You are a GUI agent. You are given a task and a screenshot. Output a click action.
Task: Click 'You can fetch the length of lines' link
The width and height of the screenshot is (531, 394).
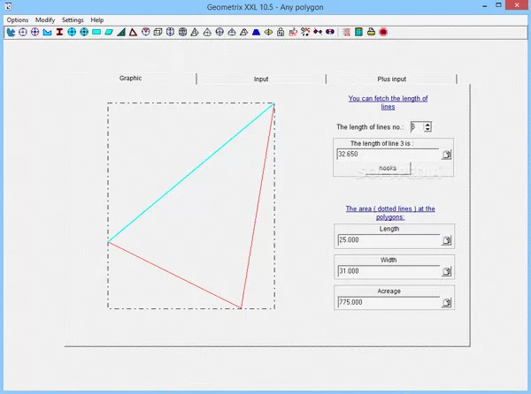pos(389,102)
